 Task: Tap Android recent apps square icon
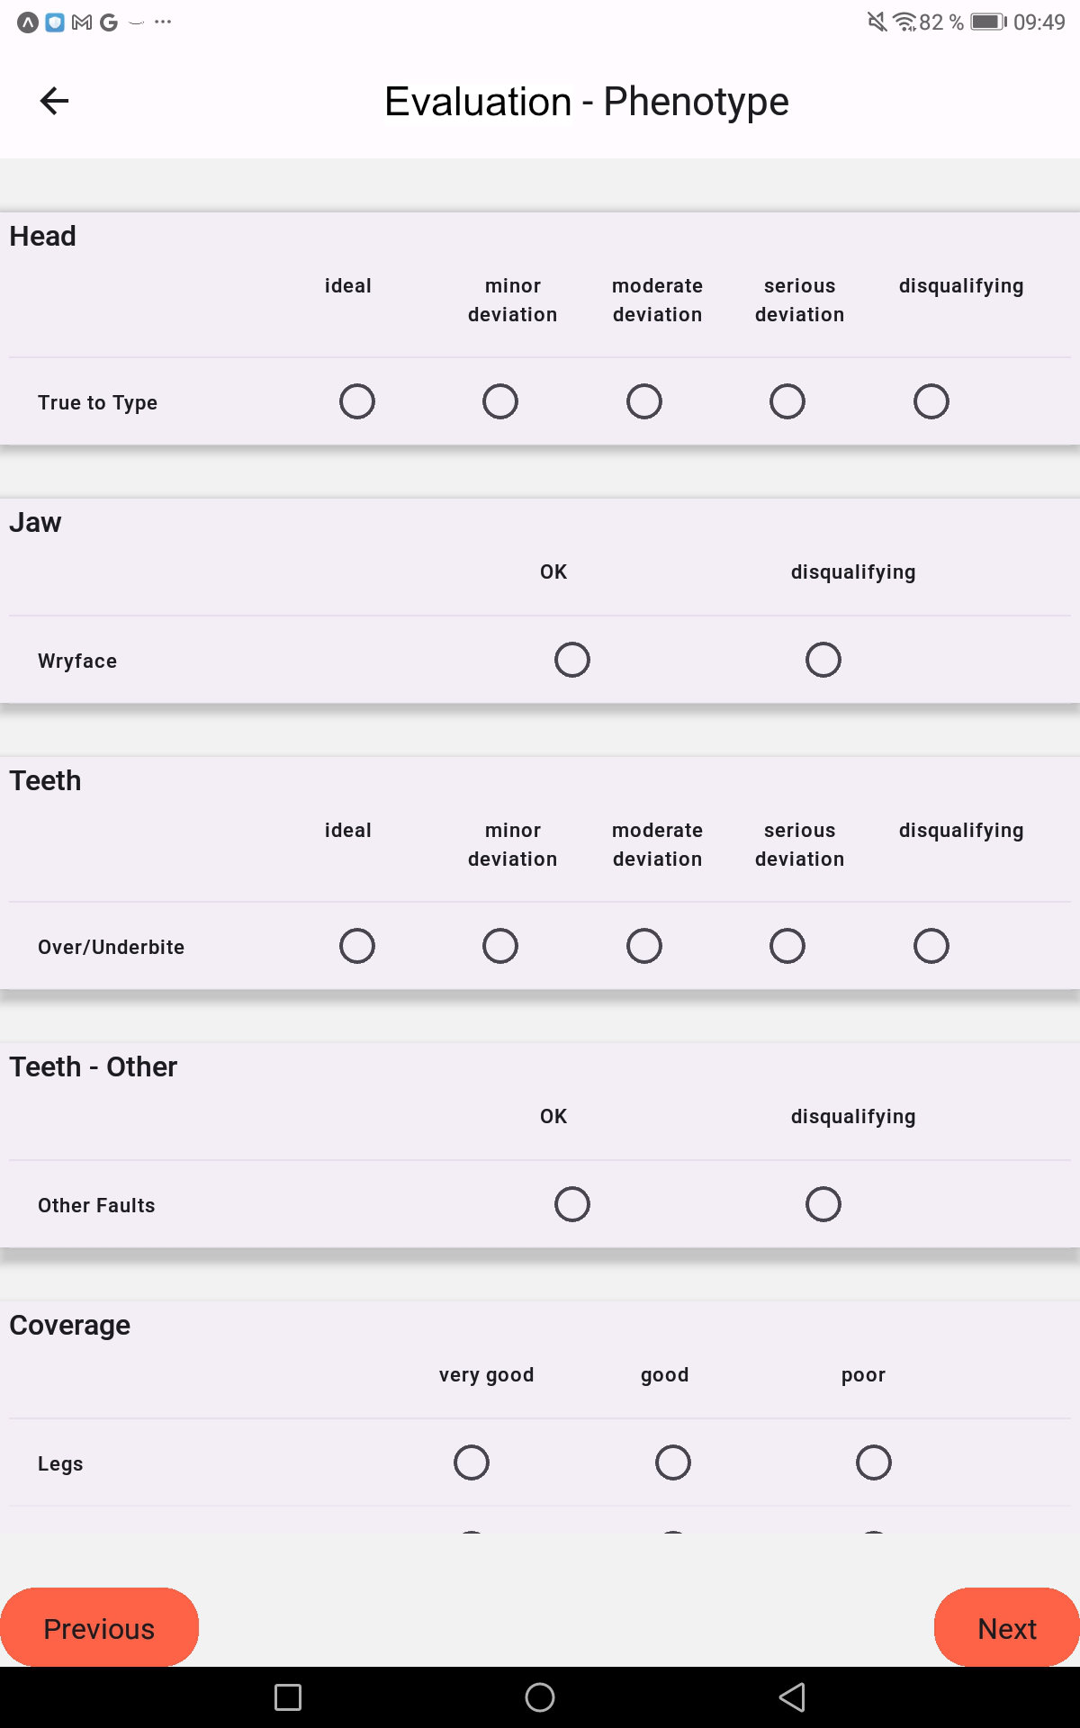point(288,1697)
